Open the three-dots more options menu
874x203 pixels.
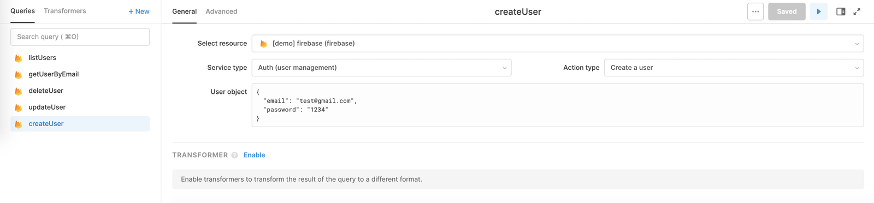755,11
